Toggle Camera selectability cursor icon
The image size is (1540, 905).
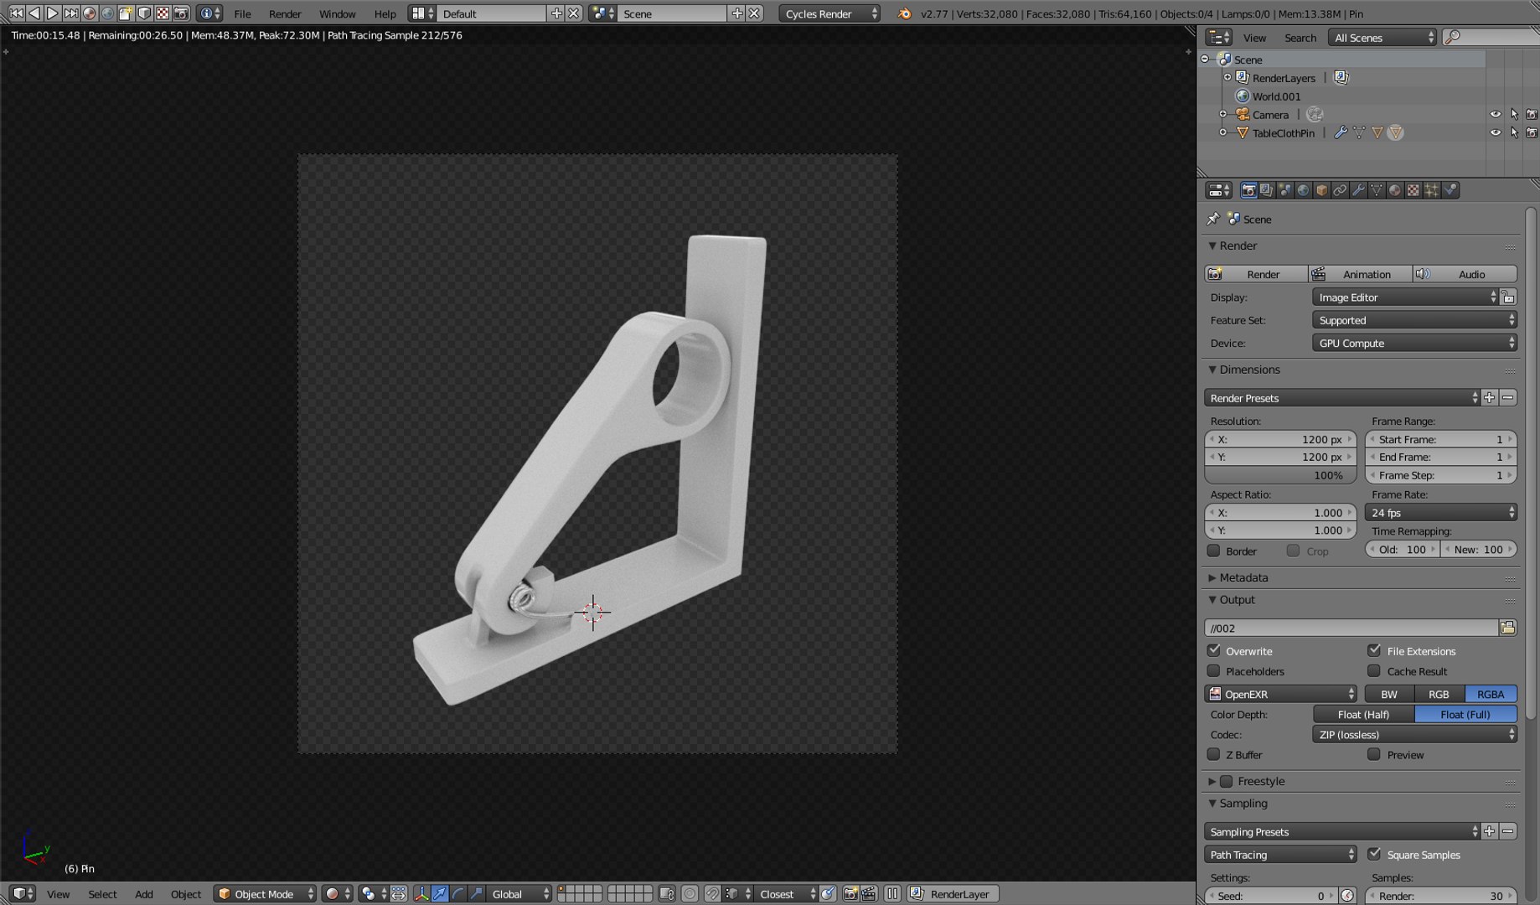click(1514, 114)
